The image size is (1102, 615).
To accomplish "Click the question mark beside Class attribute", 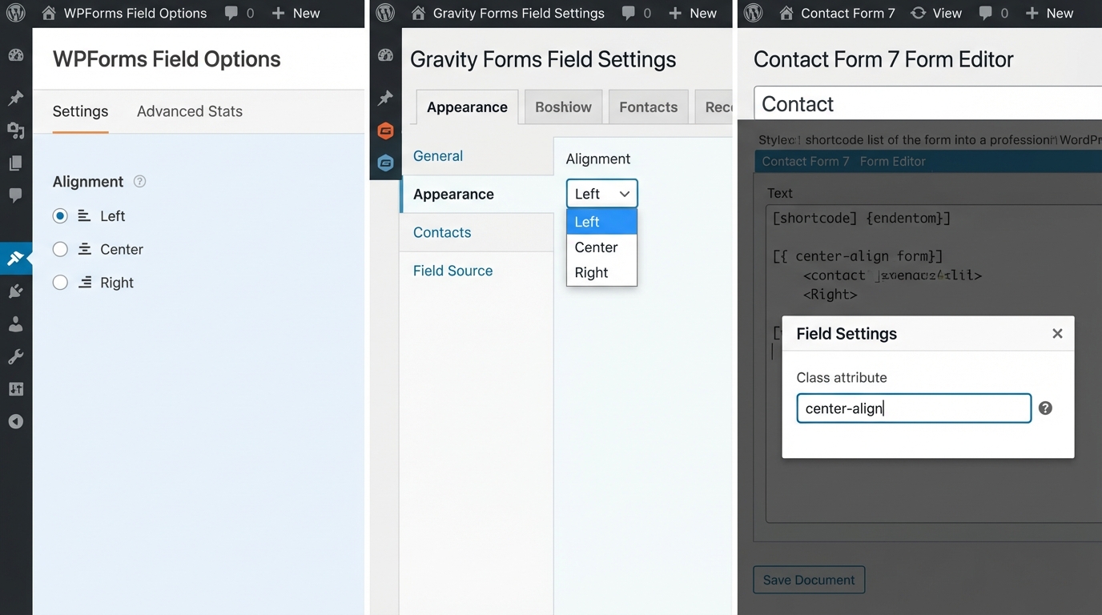I will point(1045,408).
